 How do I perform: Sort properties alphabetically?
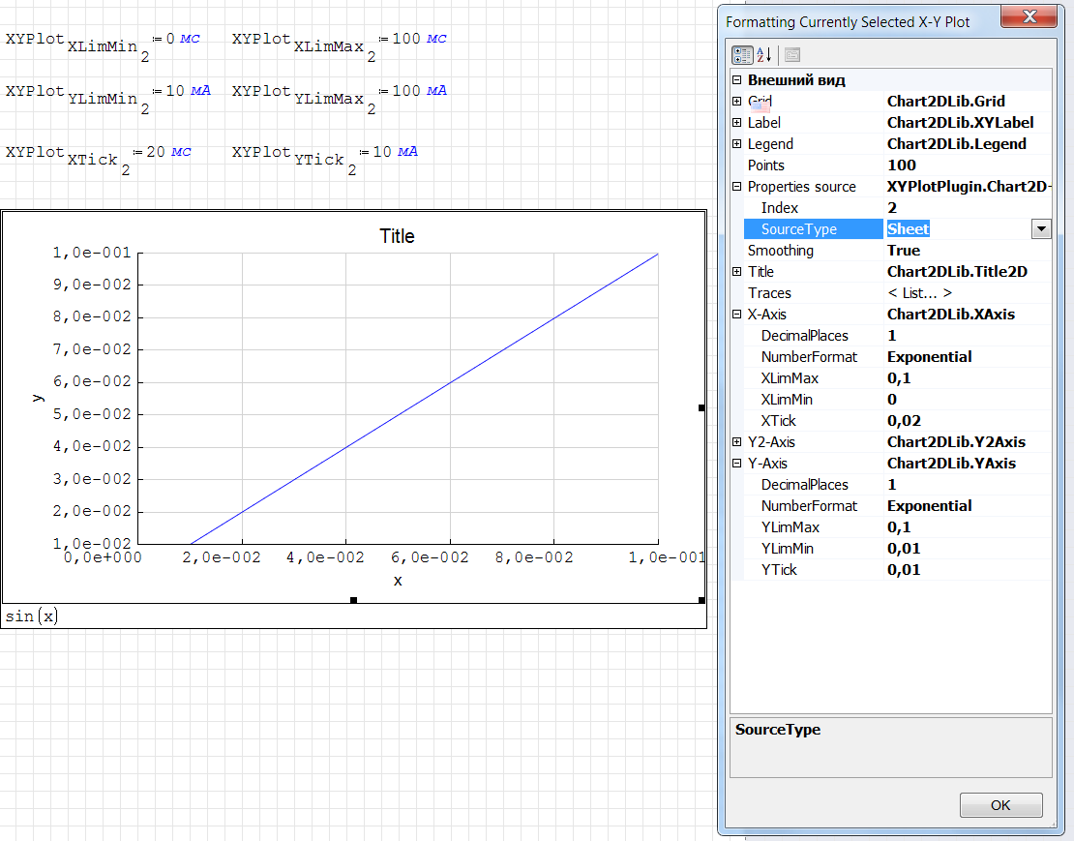[x=763, y=55]
